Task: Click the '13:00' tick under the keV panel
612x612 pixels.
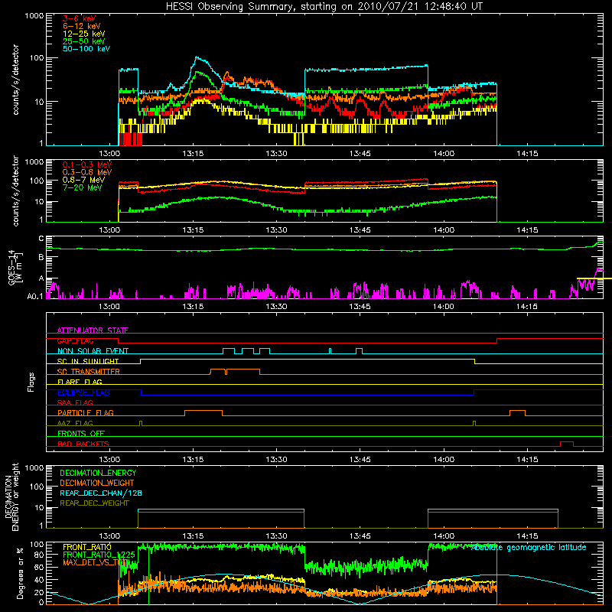Action: (109, 154)
